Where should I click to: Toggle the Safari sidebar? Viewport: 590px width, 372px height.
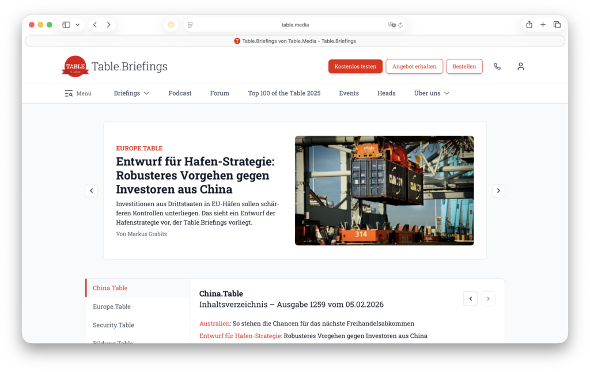[x=66, y=24]
